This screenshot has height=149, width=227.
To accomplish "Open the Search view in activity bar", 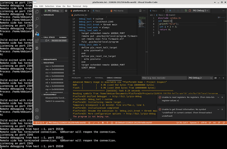I will click(37, 19).
